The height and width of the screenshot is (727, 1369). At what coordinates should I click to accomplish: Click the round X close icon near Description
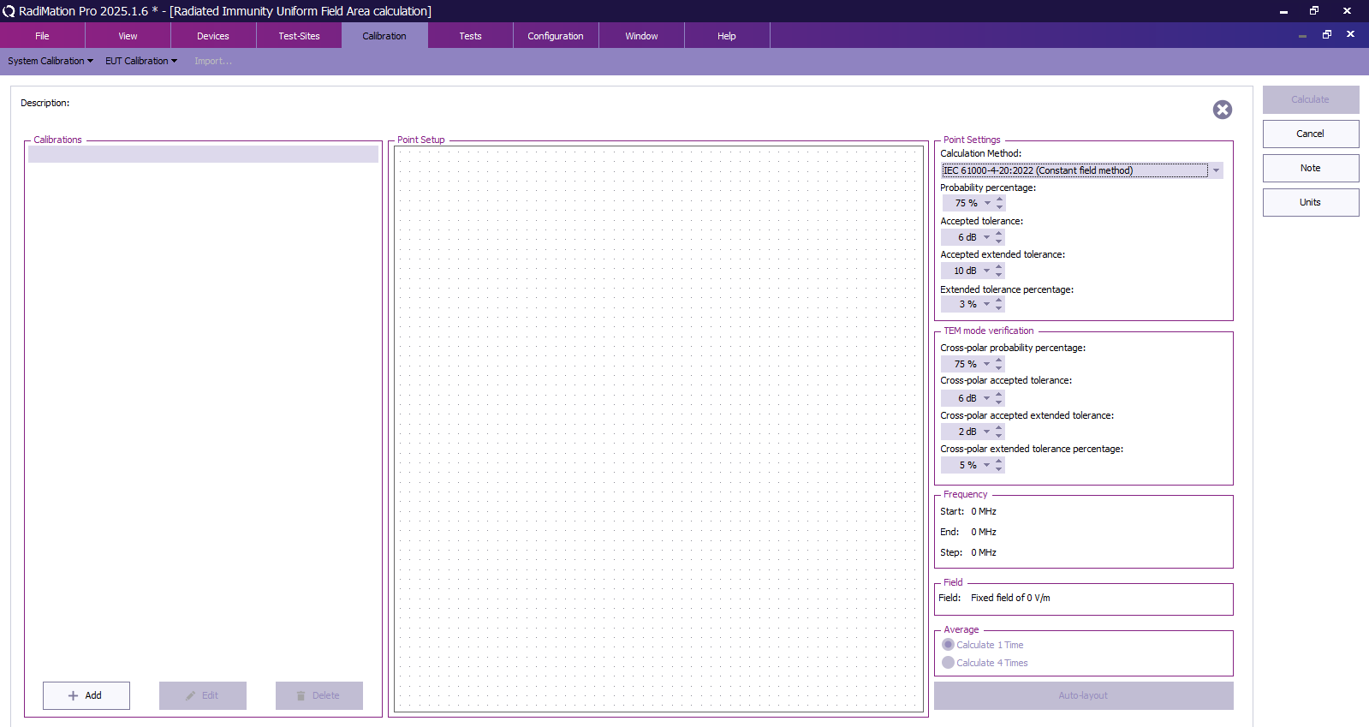pos(1222,110)
